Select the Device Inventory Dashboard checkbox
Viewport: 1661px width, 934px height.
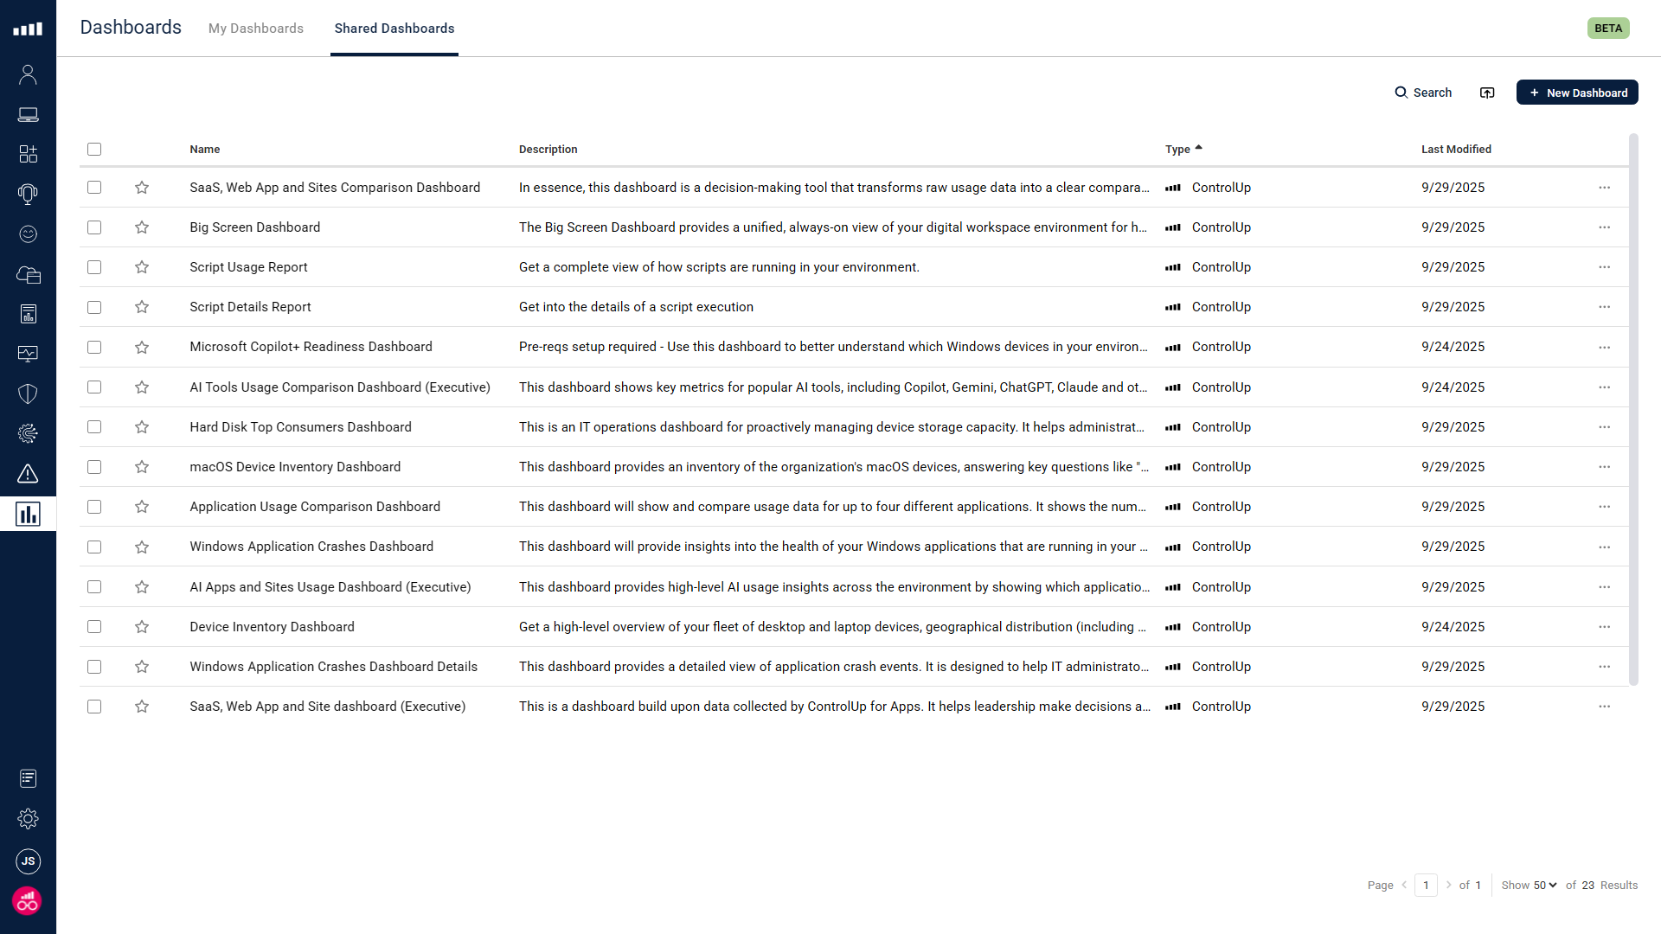coord(94,627)
